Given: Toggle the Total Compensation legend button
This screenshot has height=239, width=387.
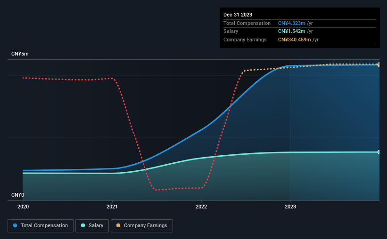Looking at the screenshot, I should click(41, 226).
